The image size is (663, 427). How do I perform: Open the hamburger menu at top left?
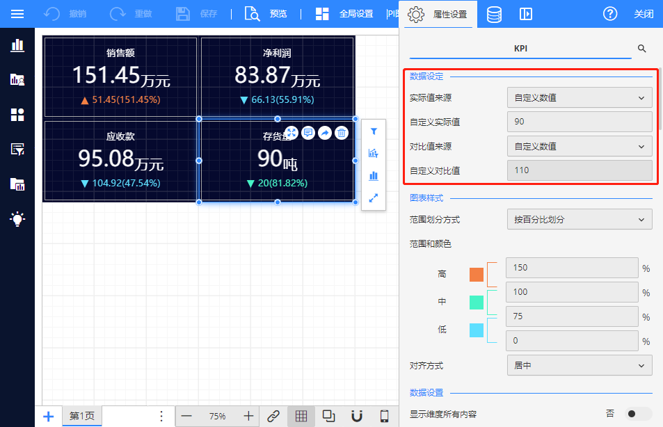point(17,14)
